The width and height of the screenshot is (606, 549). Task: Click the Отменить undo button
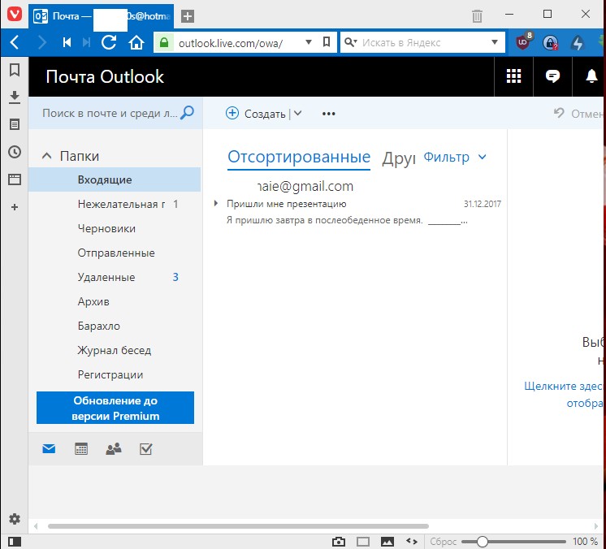point(578,113)
